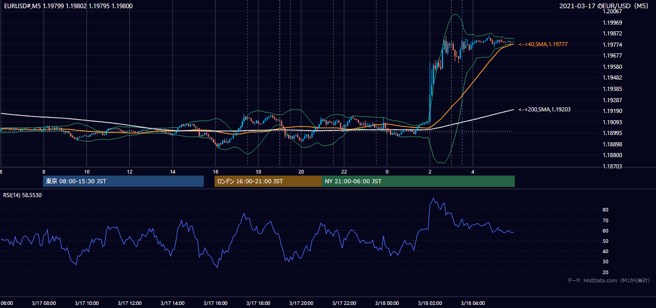Select the Tokyo 08:00-15:30 JST session bar

123,181
